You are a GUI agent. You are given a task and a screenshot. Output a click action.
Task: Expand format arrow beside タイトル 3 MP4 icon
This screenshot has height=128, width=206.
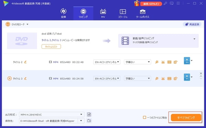pos(192,77)
